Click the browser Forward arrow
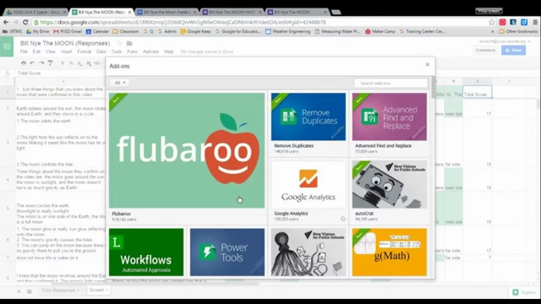Screen dimensions: 541x304 (16, 22)
